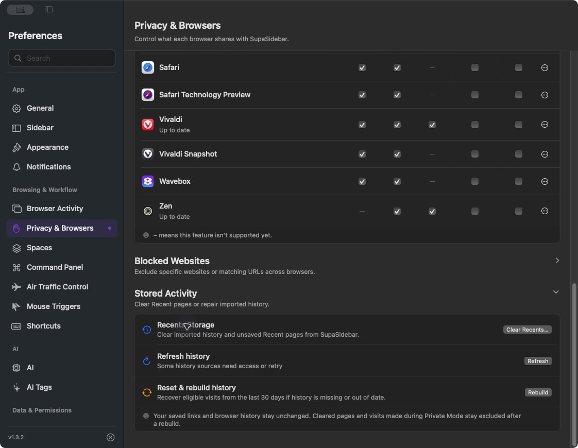
Task: Open more options for Wavebox row
Action: click(x=545, y=181)
